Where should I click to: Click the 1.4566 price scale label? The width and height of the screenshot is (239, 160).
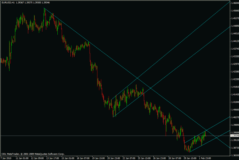[235, 11]
